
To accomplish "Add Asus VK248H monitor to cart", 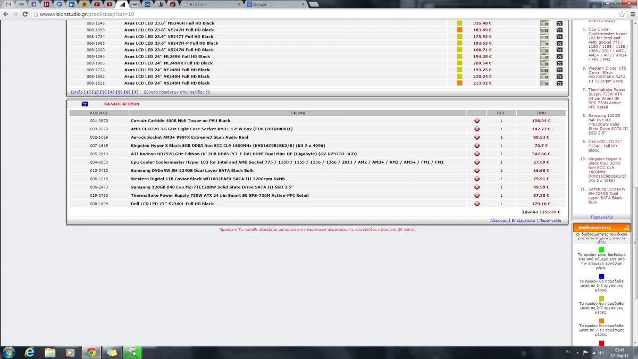I will [559, 77].
